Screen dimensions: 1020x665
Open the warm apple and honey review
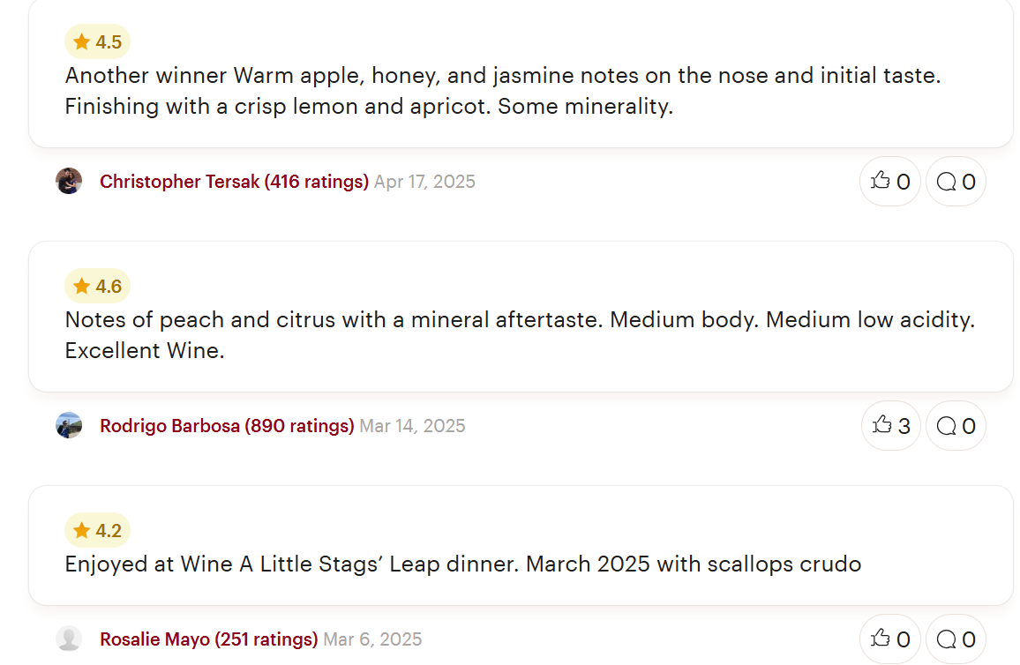click(503, 91)
